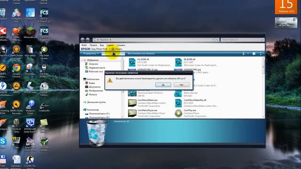Click the help button in the toolbar

(x=261, y=54)
